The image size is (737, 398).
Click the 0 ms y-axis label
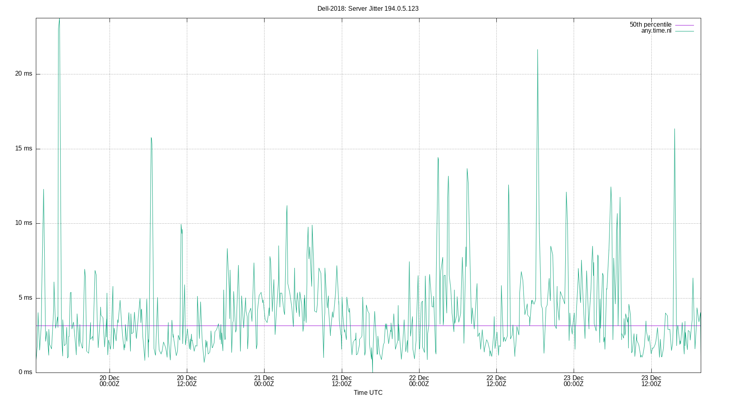(25, 372)
